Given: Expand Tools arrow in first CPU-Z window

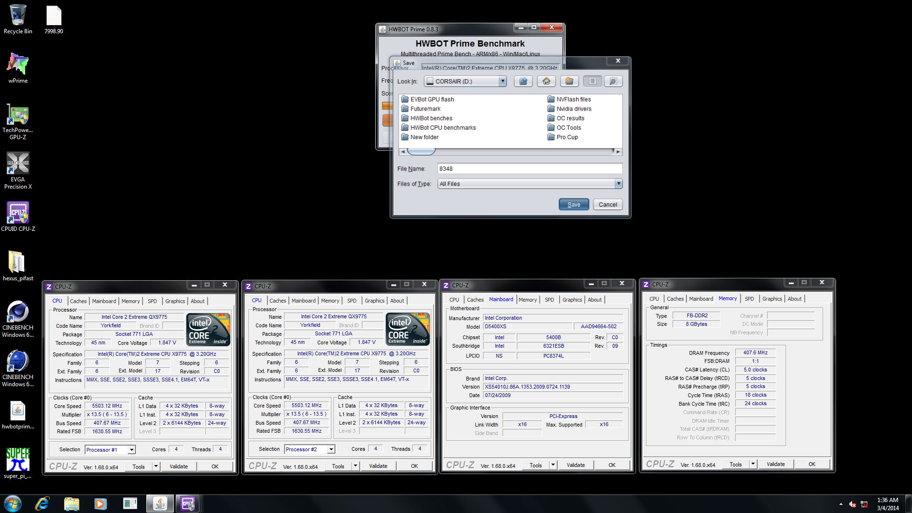Looking at the screenshot, I should click(156, 466).
